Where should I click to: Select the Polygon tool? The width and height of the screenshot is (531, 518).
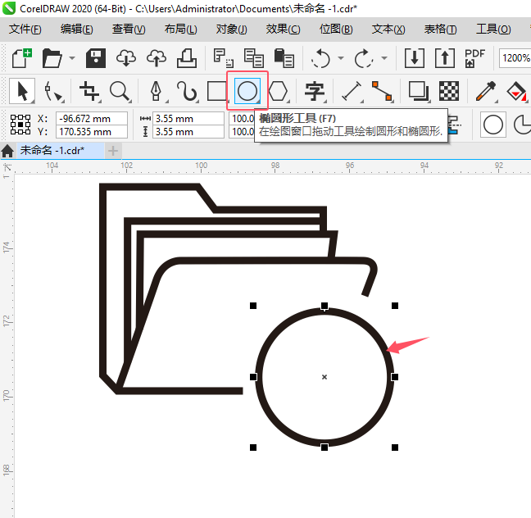coord(279,91)
